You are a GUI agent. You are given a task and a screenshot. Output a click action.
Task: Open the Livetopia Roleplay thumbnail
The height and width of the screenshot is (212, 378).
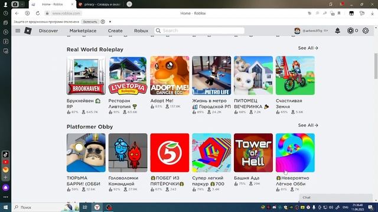(128, 75)
